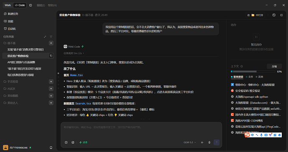Start a new task with 新建任务
The width and height of the screenshot is (288, 152).
(x=11, y=14)
